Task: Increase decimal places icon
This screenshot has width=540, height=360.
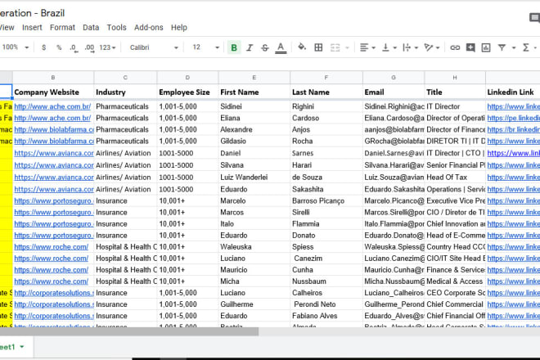Action: [x=89, y=47]
